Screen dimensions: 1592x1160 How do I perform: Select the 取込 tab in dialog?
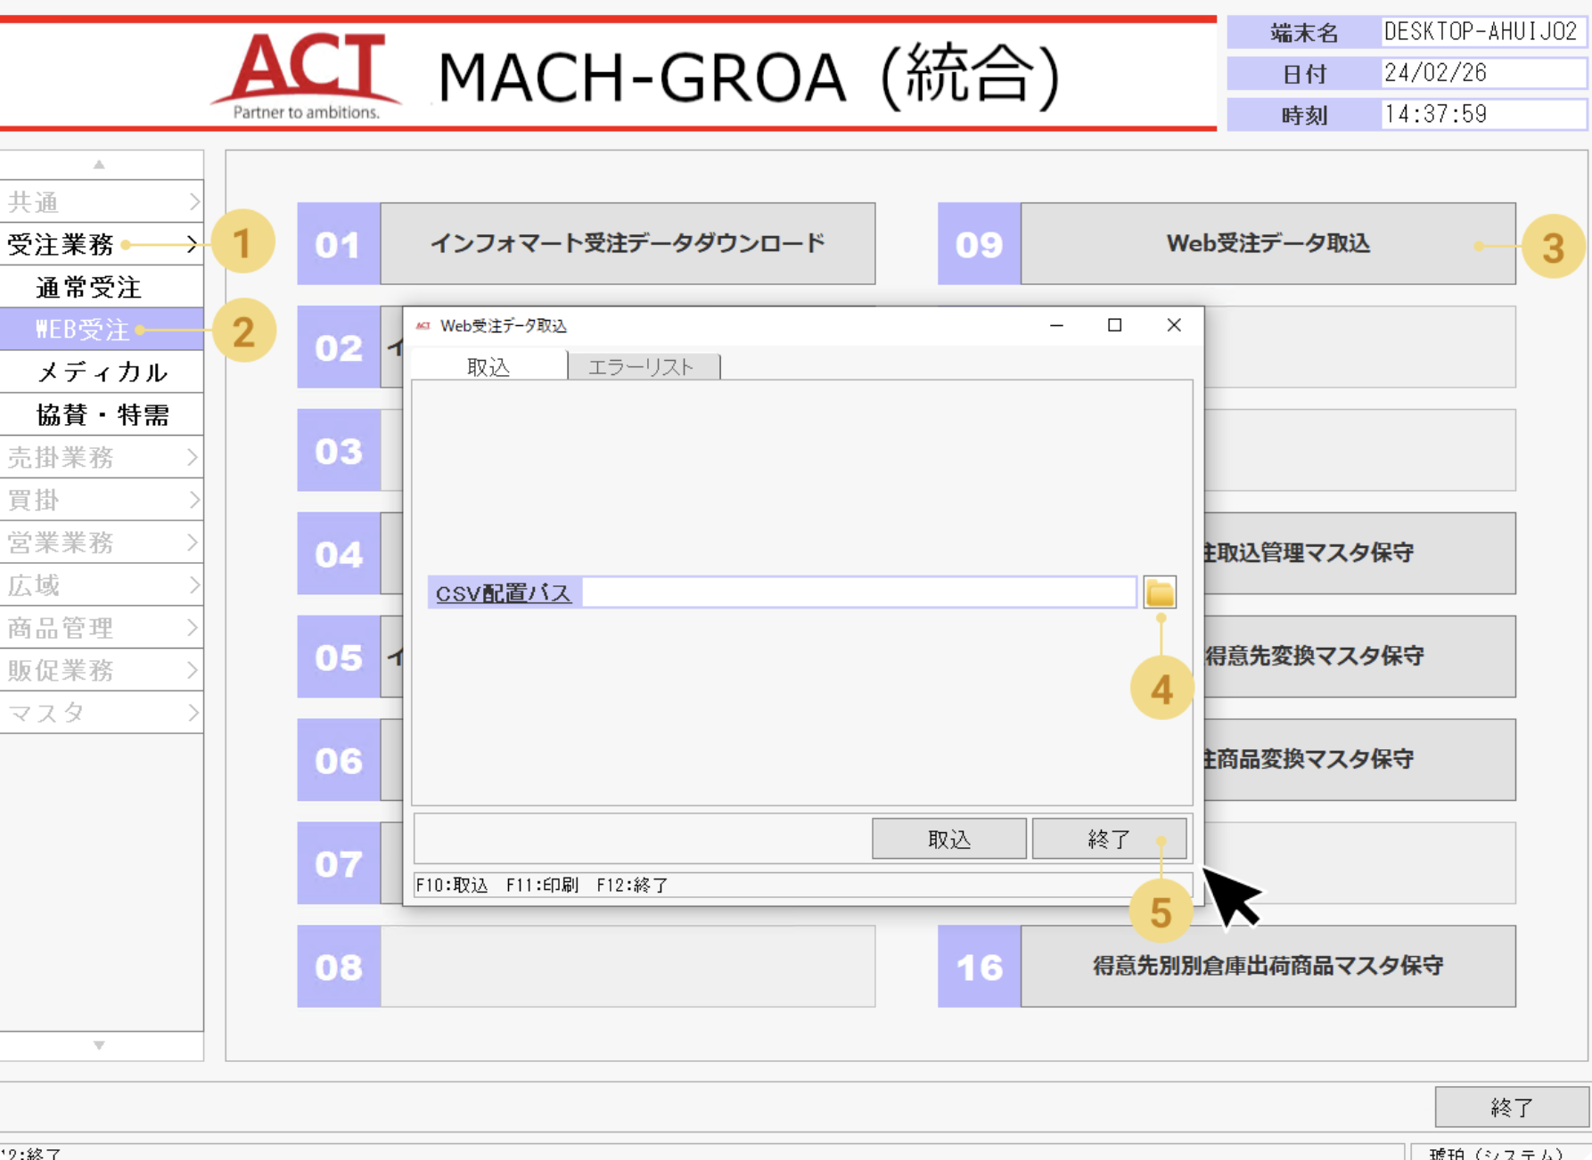(488, 366)
